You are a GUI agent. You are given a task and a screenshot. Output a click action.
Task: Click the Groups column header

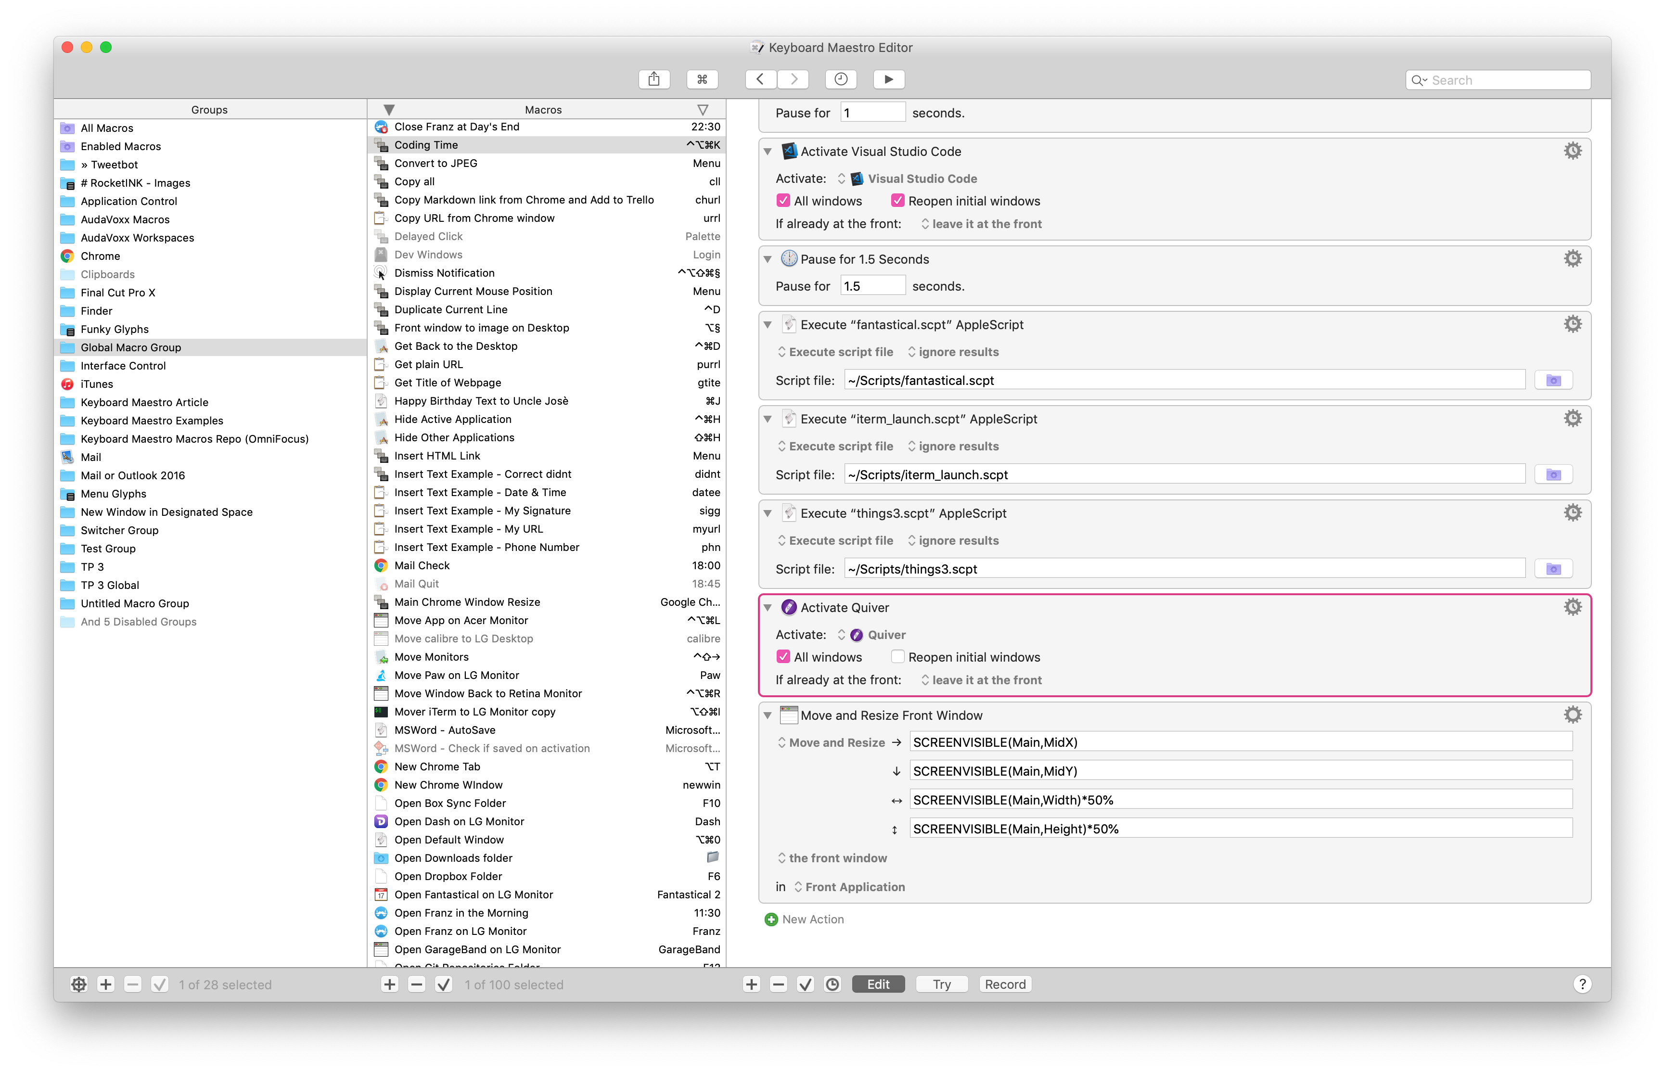coord(209,110)
